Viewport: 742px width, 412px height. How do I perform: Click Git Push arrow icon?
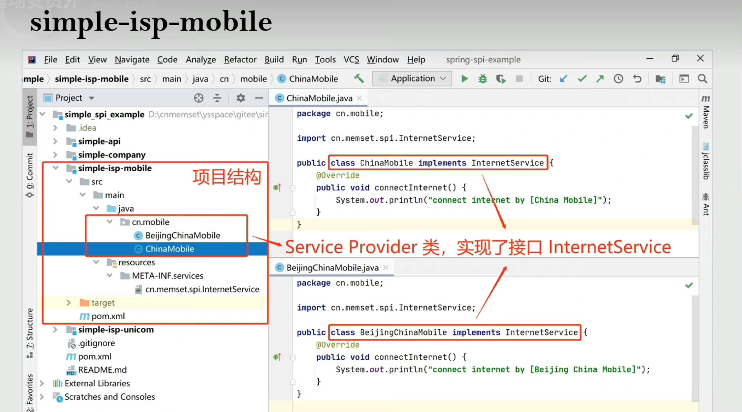(600, 79)
